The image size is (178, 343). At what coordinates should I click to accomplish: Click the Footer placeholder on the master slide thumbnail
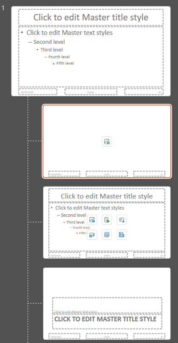(x=91, y=92)
